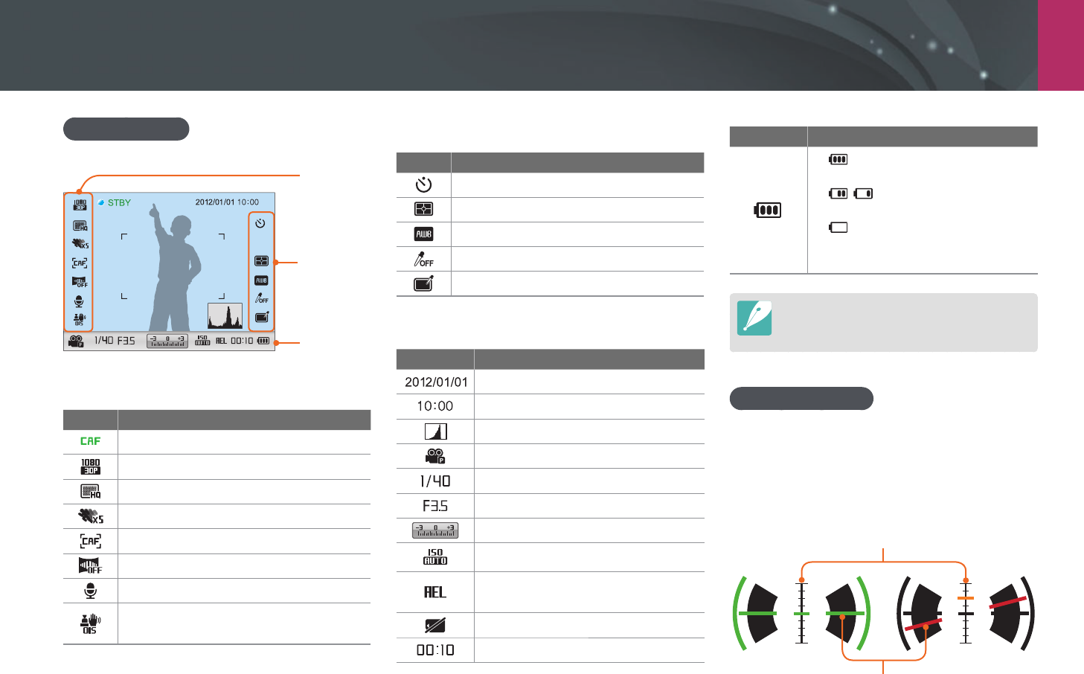Select the empty battery icon
The width and height of the screenshot is (1084, 674).
pyautogui.click(x=838, y=228)
